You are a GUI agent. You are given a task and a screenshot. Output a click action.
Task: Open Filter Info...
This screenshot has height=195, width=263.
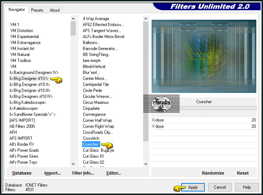(x=83, y=173)
